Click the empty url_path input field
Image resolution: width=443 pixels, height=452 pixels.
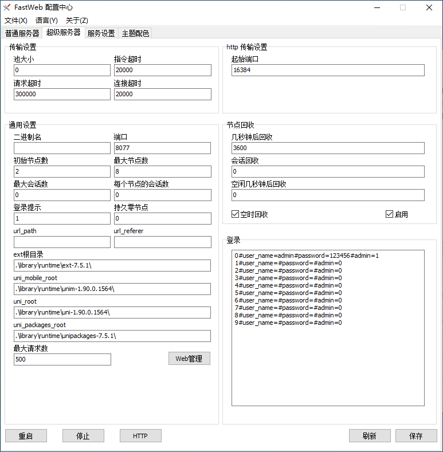pyautogui.click(x=62, y=242)
